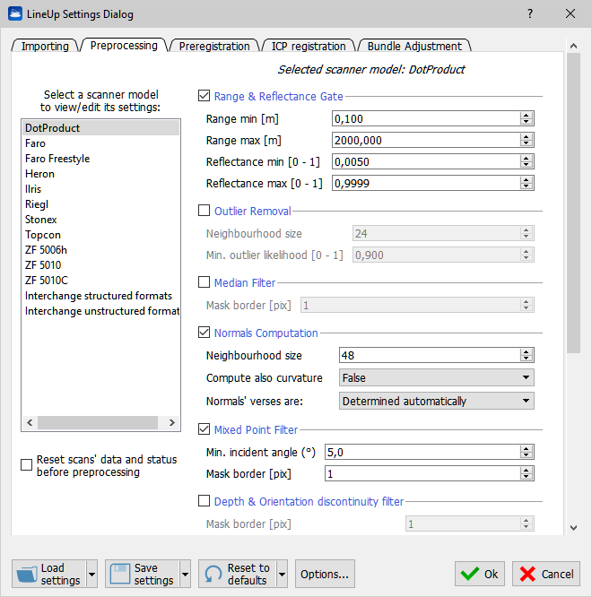Viewport: 592px width, 597px height.
Task: Click the LineUp app icon in title bar
Action: (x=15, y=13)
